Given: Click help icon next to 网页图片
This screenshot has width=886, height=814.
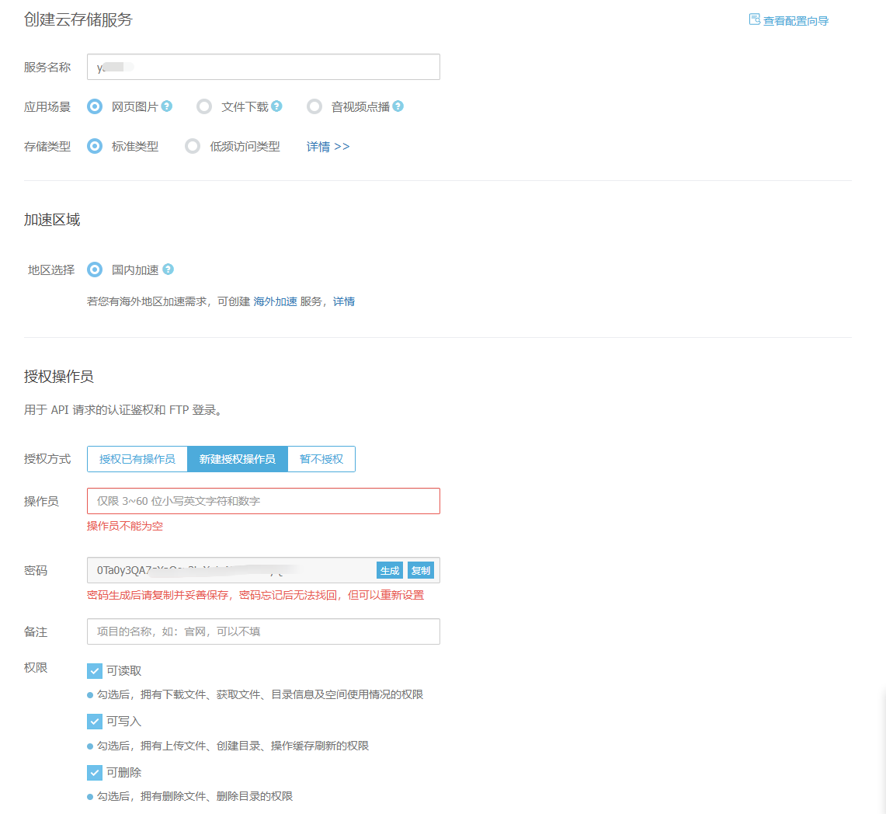Looking at the screenshot, I should [x=167, y=106].
